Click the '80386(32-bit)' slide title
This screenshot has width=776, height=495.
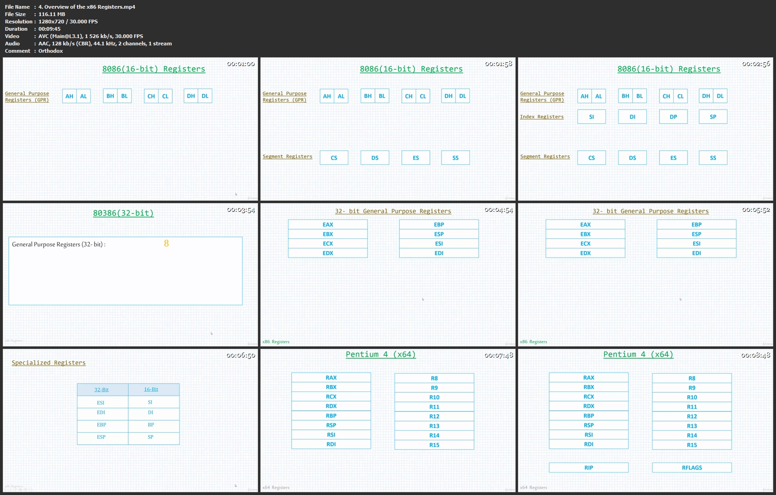click(123, 213)
